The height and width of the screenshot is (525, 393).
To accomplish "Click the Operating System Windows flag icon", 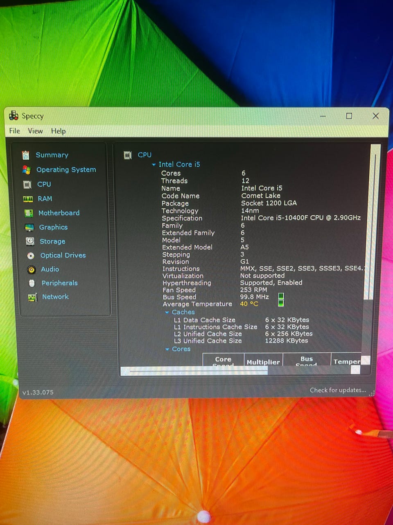I will [x=27, y=170].
